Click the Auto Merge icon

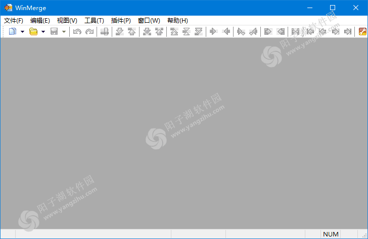point(296,31)
